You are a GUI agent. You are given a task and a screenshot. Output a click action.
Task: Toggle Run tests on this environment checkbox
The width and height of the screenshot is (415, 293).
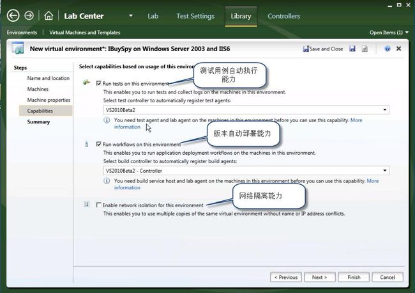[99, 83]
